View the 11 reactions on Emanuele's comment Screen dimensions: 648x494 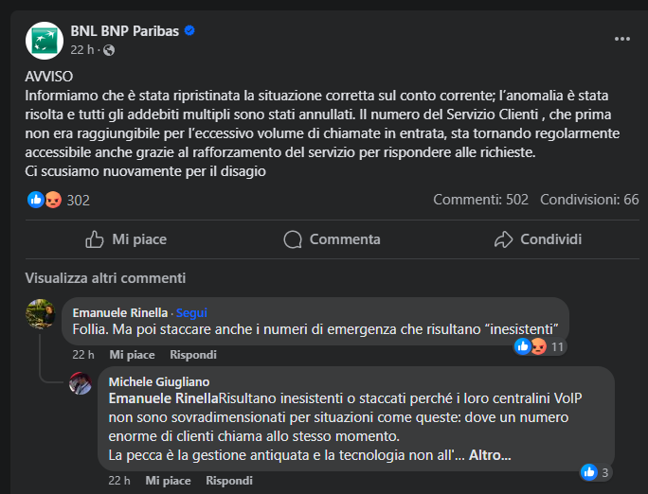540,347
